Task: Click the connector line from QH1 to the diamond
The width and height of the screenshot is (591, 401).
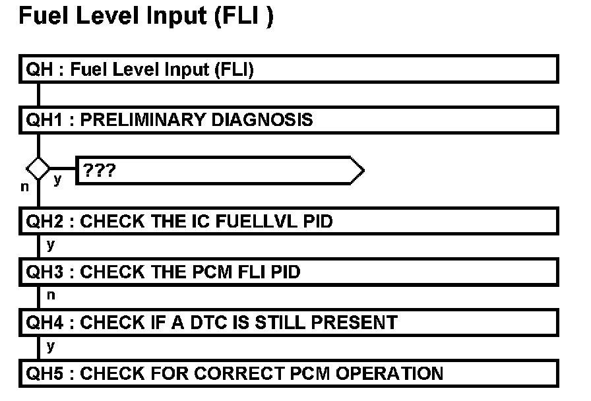Action: [39, 145]
